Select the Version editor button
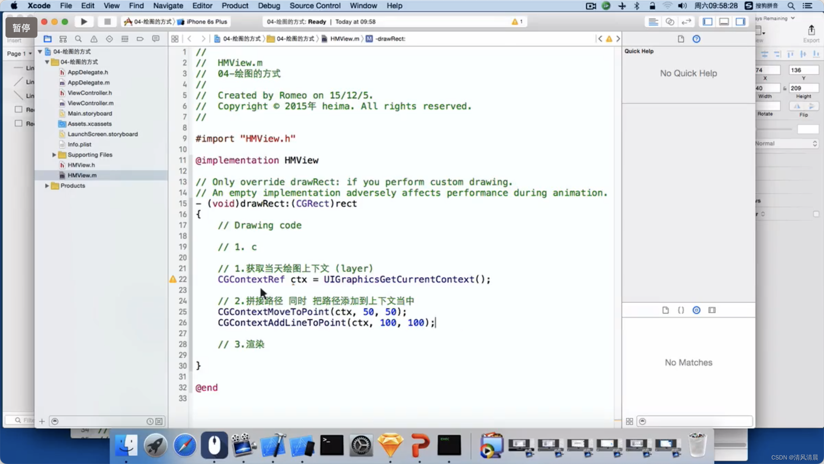This screenshot has height=464, width=824. (686, 22)
